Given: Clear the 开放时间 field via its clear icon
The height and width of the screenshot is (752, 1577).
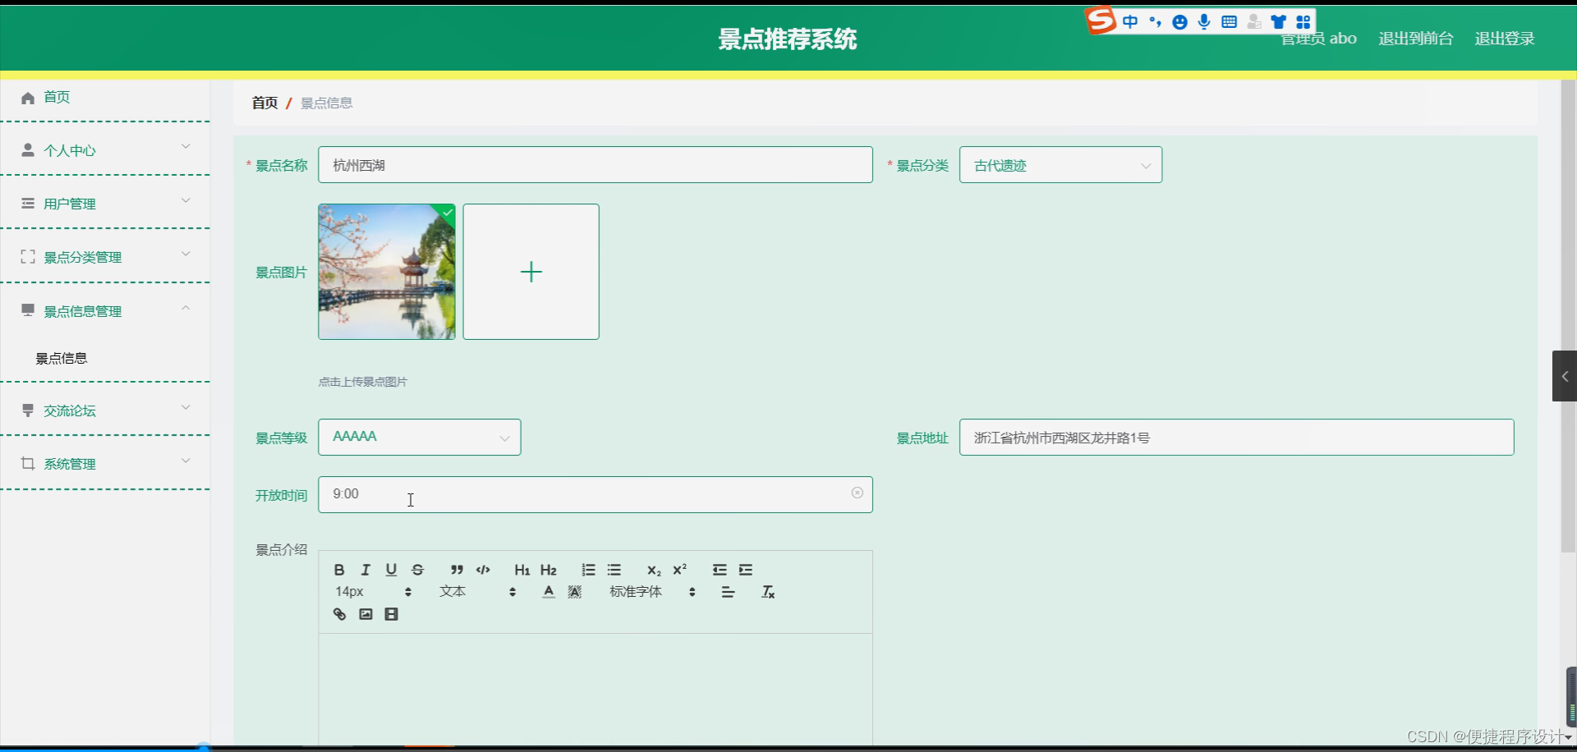Looking at the screenshot, I should click(x=857, y=493).
